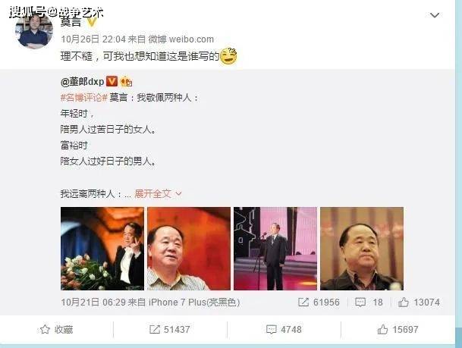Open original post comments icon 18
Viewport: 462px width, 348px height.
360,302
